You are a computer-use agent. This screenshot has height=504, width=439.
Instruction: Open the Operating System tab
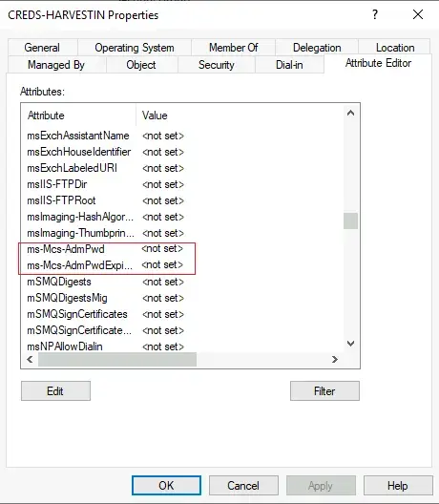coord(135,48)
